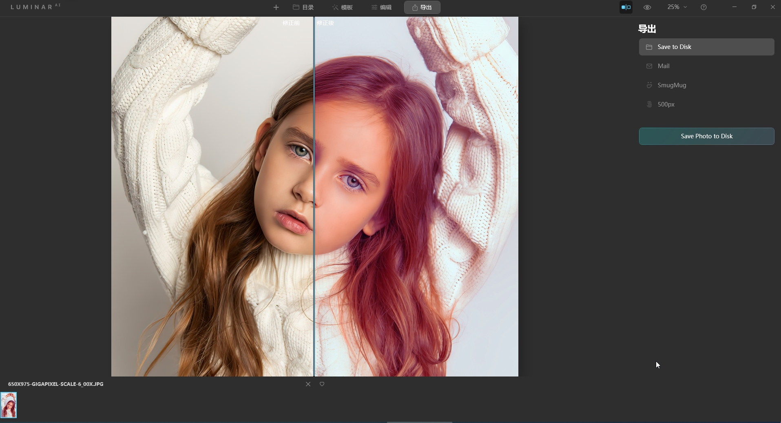Choose the Mail export option
Image resolution: width=781 pixels, height=423 pixels.
pyautogui.click(x=706, y=66)
